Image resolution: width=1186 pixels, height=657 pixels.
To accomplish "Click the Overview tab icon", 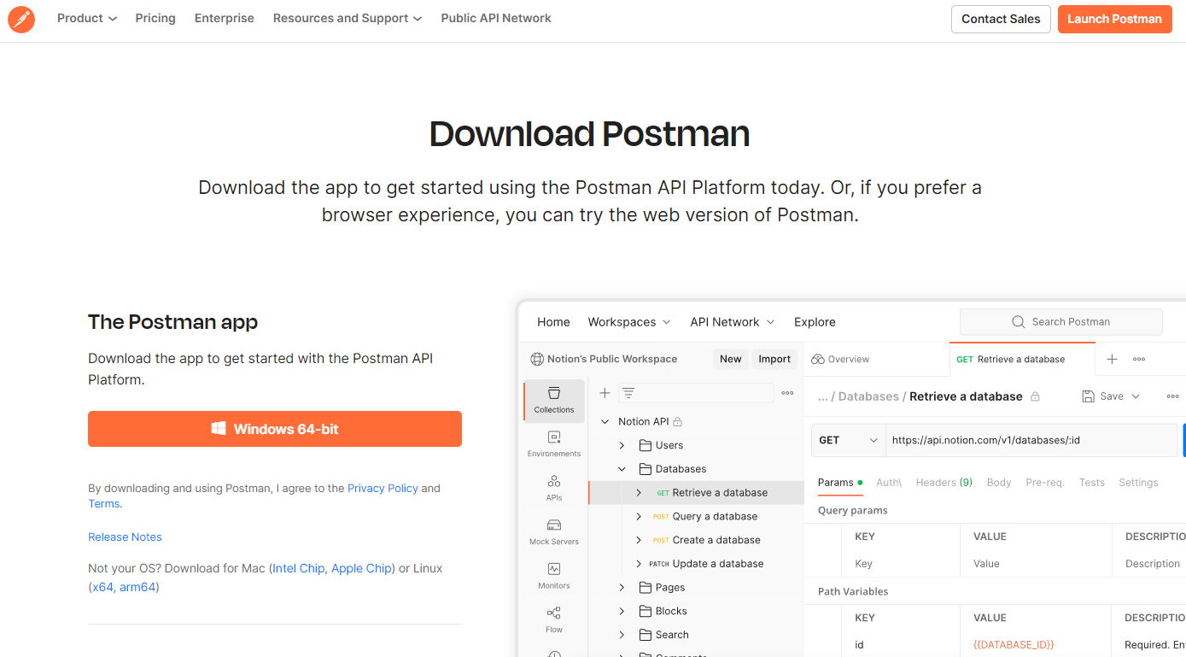I will (818, 359).
